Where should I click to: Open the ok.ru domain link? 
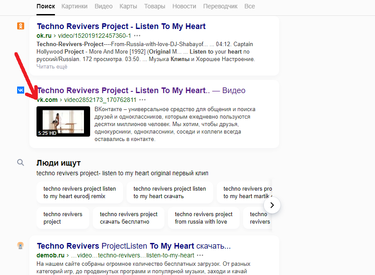pyautogui.click(x=44, y=36)
